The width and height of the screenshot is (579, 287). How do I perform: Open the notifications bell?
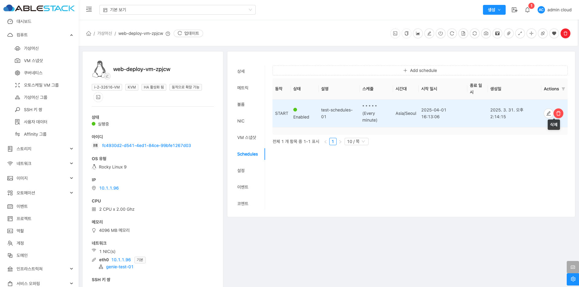(x=527, y=10)
